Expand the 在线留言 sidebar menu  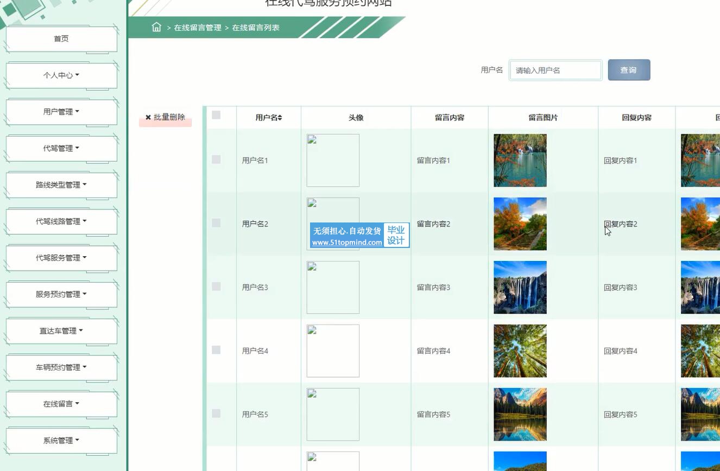point(61,404)
